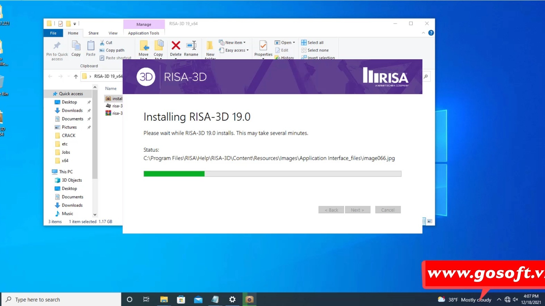
Task: Open the x64 folder in sidebar
Action: [65, 160]
